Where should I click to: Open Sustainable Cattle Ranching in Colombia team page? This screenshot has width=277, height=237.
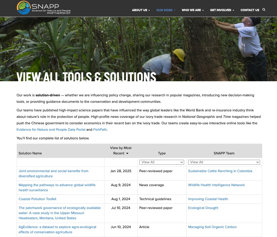pyautogui.click(x=220, y=171)
